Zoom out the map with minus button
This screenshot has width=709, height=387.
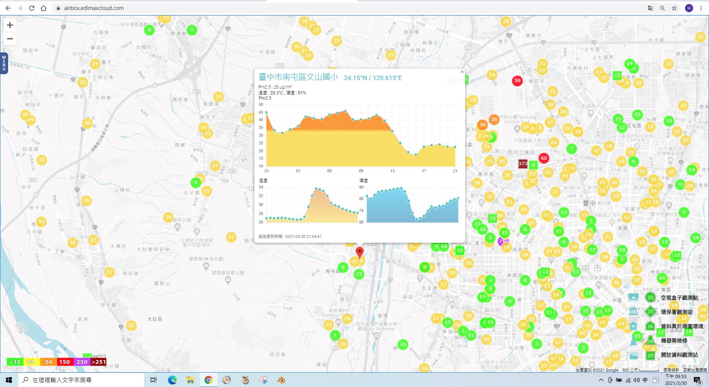point(10,38)
